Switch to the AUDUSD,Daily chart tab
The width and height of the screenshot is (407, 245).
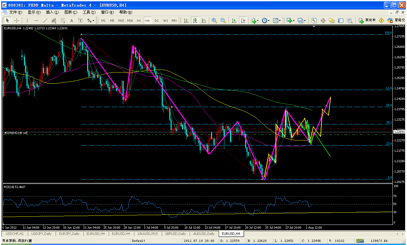(203, 234)
